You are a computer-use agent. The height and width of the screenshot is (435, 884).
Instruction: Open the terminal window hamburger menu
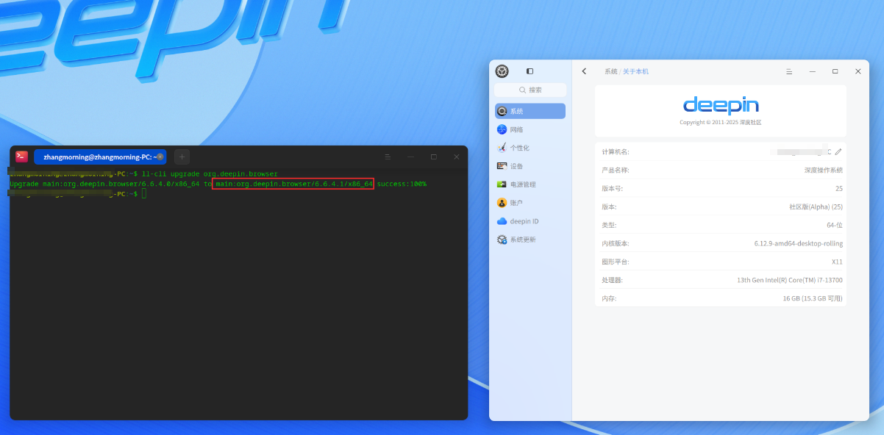[x=388, y=157]
